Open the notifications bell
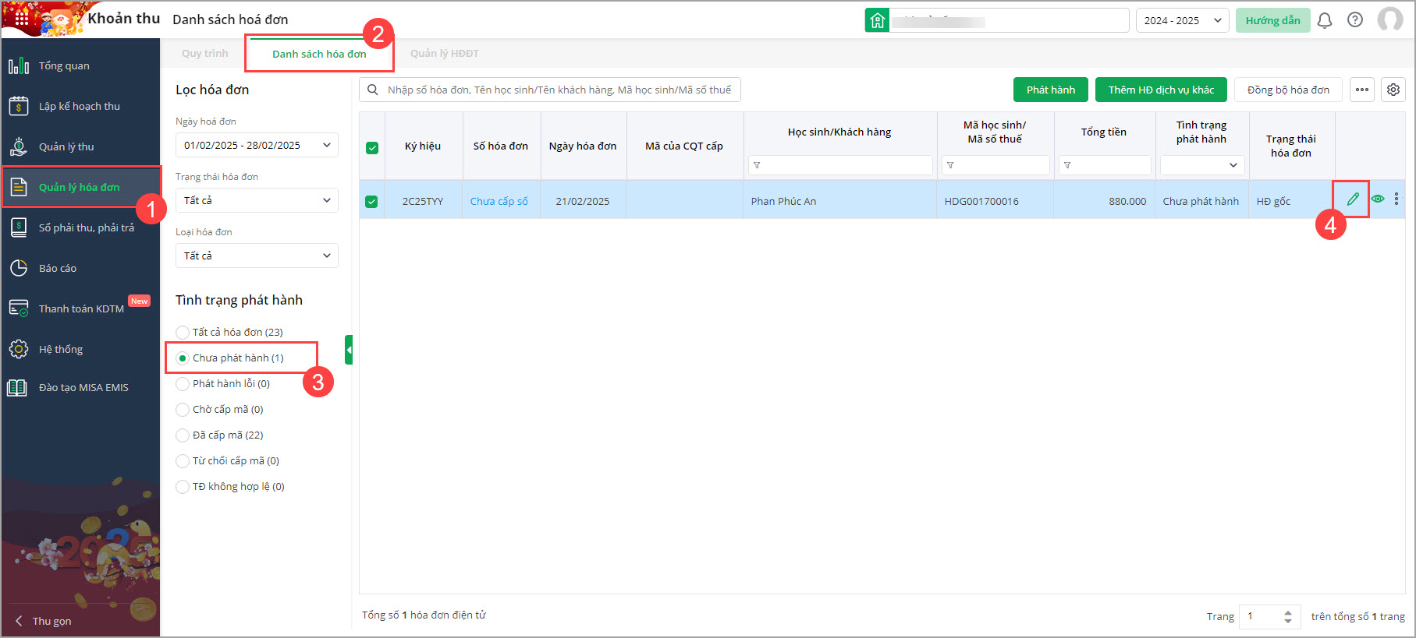The width and height of the screenshot is (1416, 638). 1325,20
